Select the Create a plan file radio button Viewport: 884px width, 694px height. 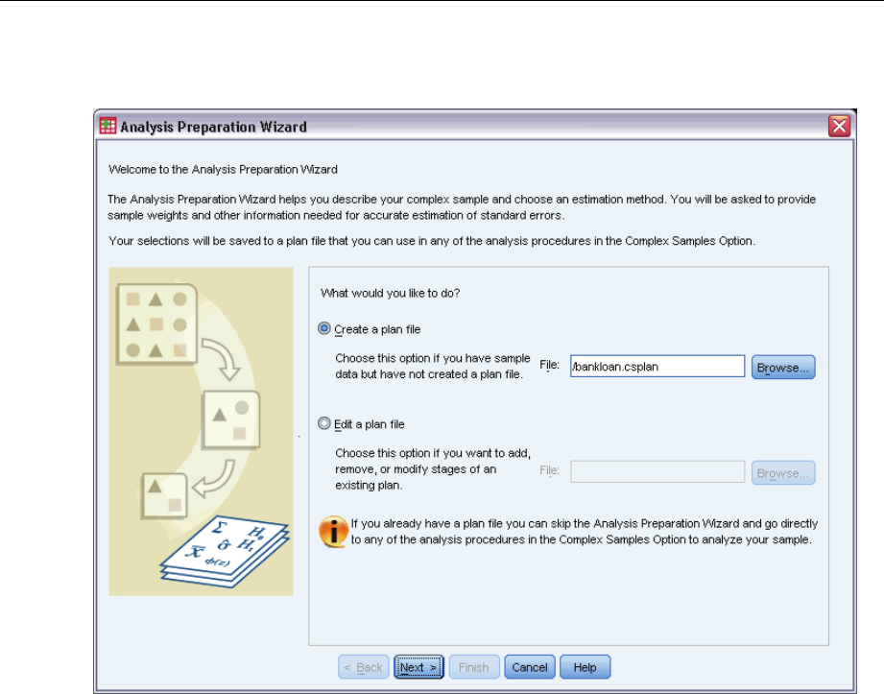click(324, 328)
